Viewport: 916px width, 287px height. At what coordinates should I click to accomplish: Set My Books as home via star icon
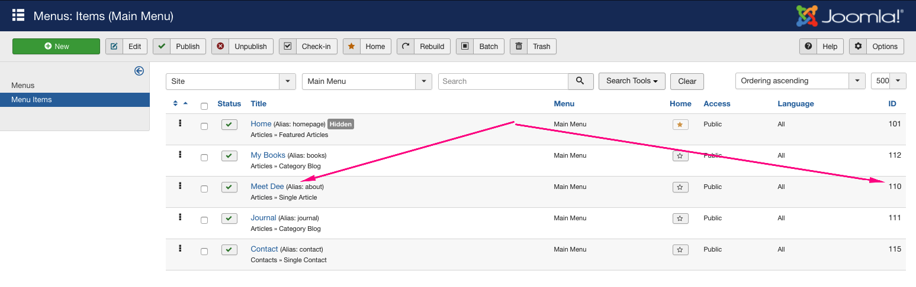click(680, 156)
